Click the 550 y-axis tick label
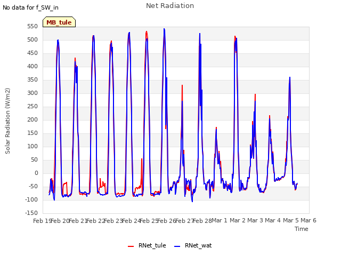Viewport: 341px width, 256px height. click(33, 26)
